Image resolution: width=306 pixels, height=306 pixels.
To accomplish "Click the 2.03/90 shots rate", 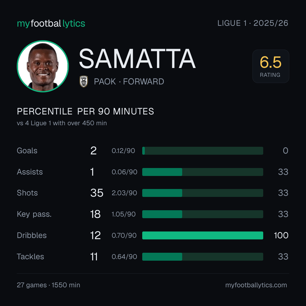I will click(x=124, y=193).
